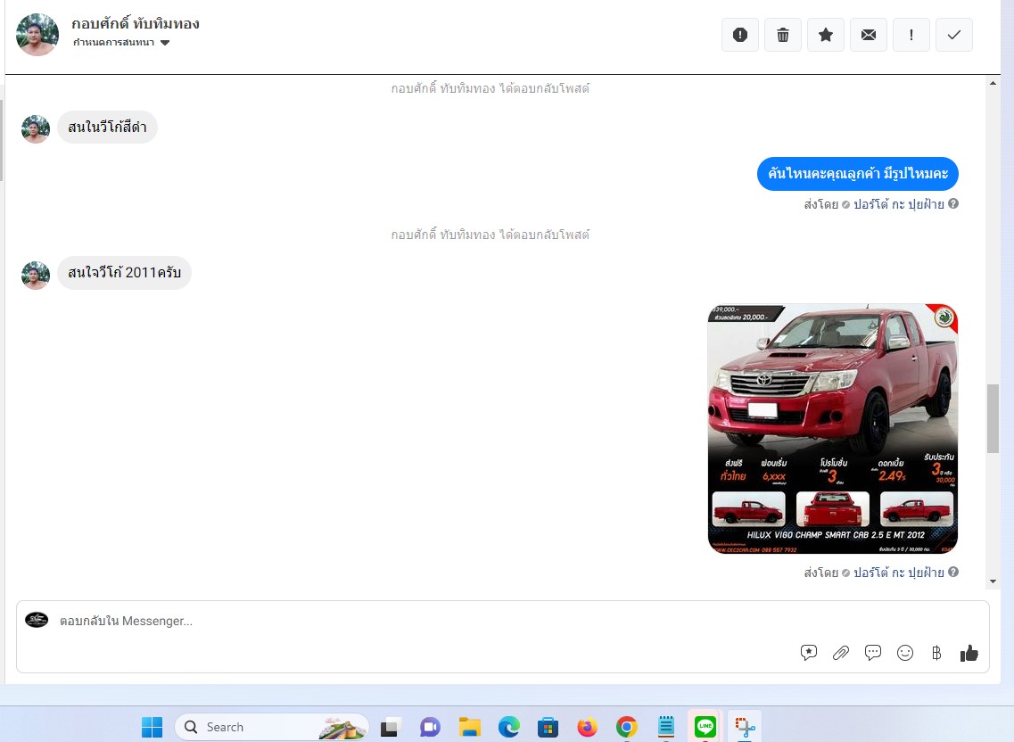This screenshot has height=742, width=1014.
Task: Flag conversation with the exclamation mark button
Action: 911,35
